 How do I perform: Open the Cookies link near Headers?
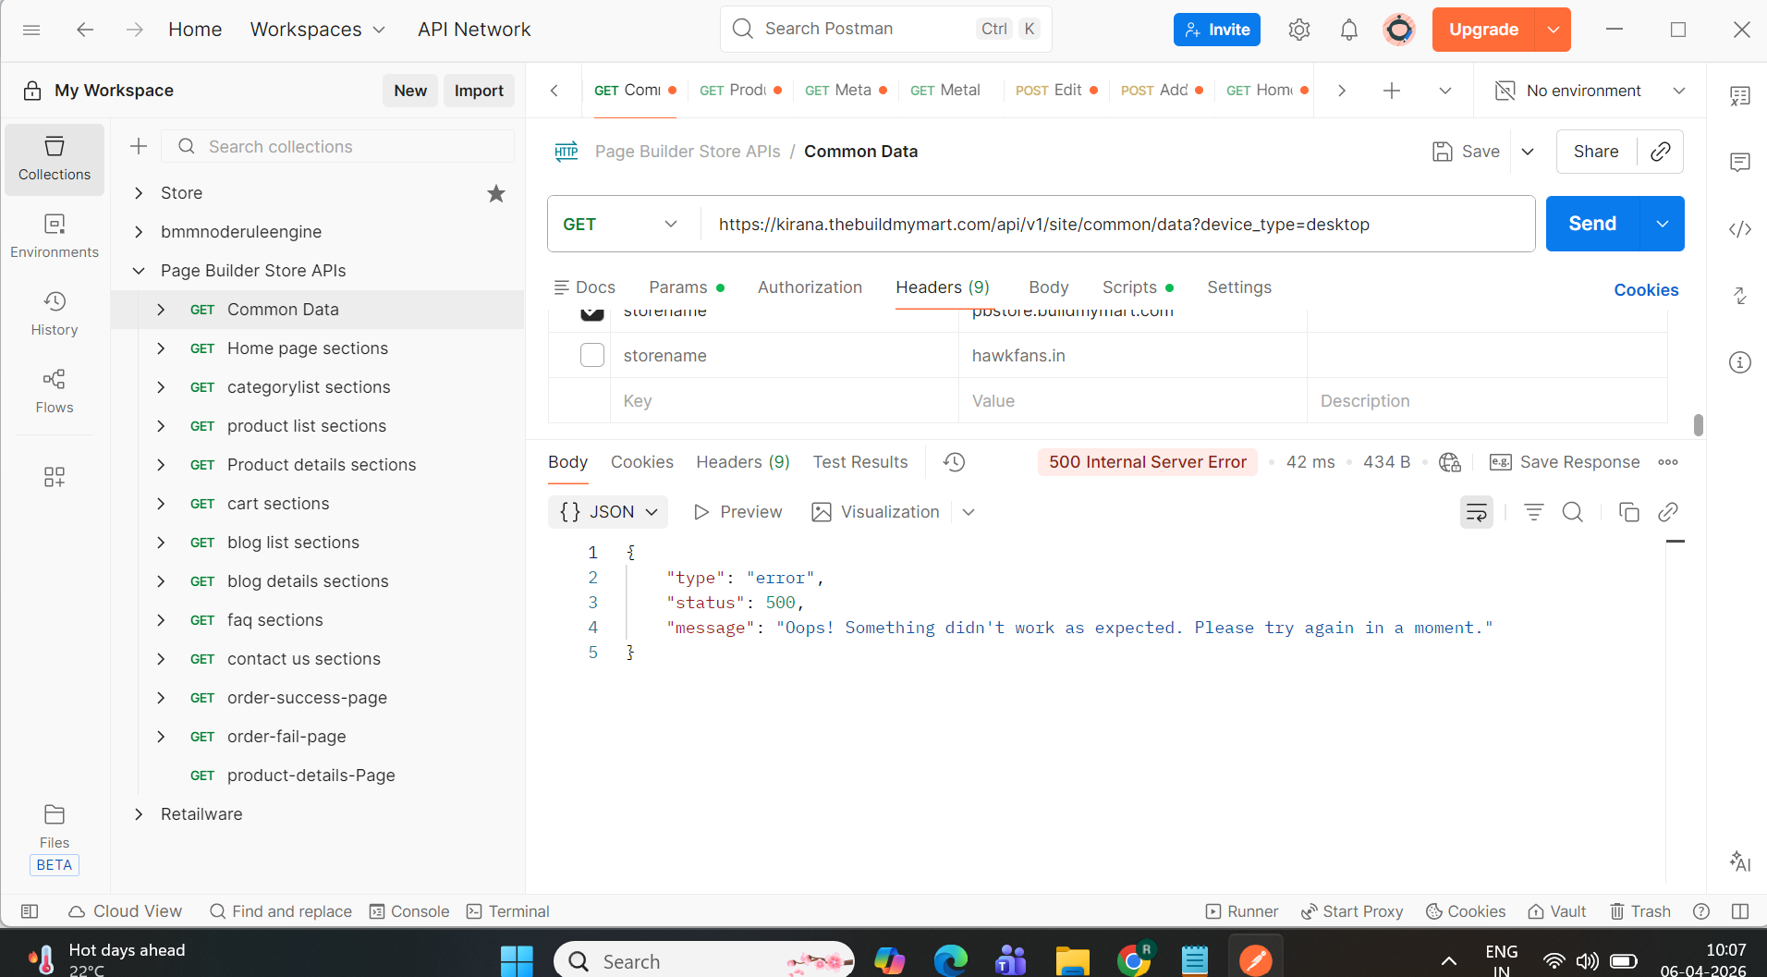pos(1646,290)
